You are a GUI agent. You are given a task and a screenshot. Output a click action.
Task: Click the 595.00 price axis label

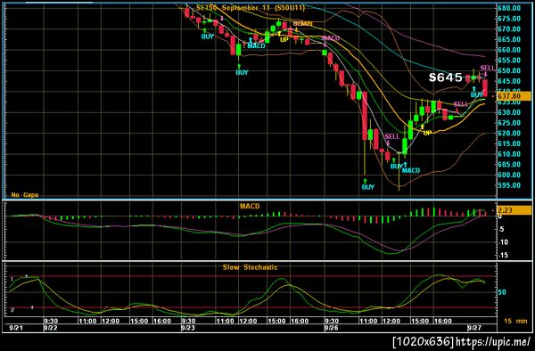point(509,185)
